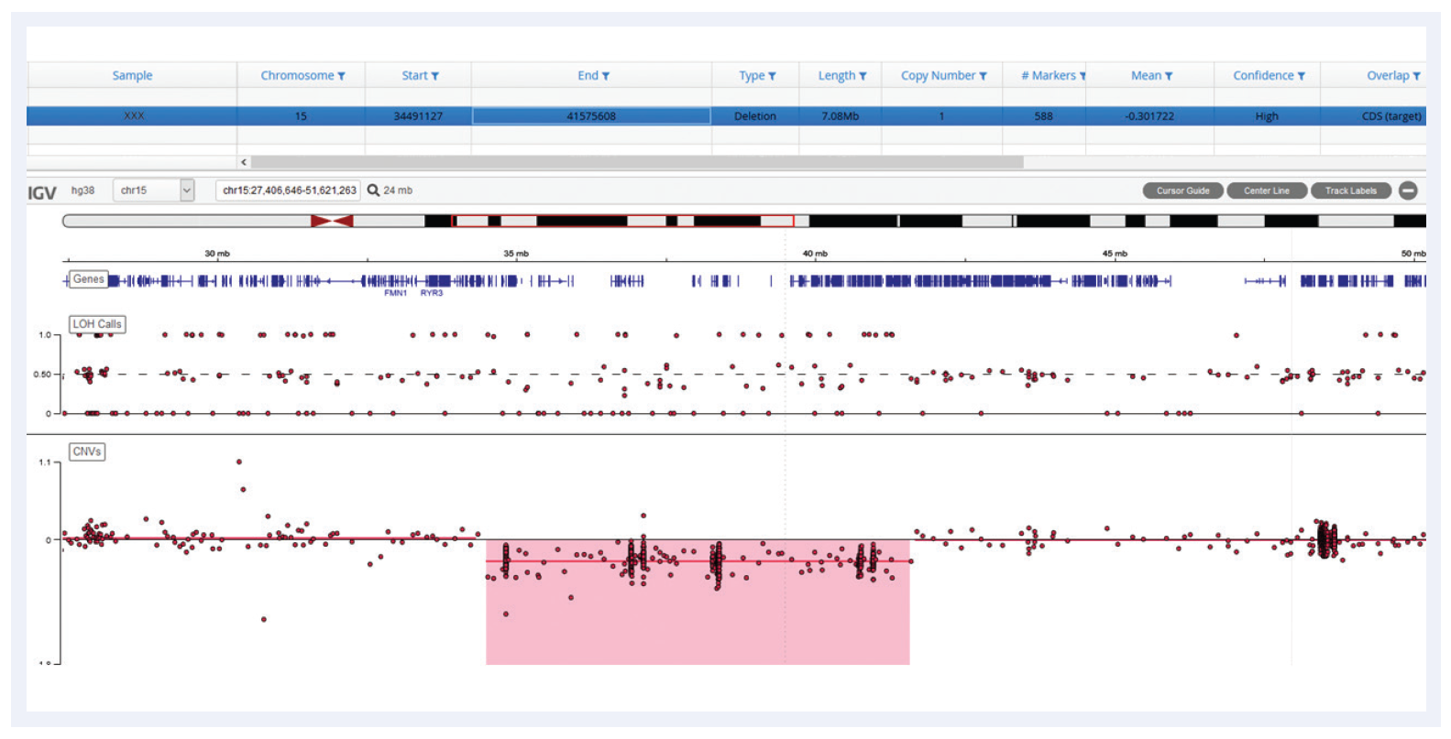Click the Sample column header
This screenshot has width=1451, height=739.
[x=132, y=76]
